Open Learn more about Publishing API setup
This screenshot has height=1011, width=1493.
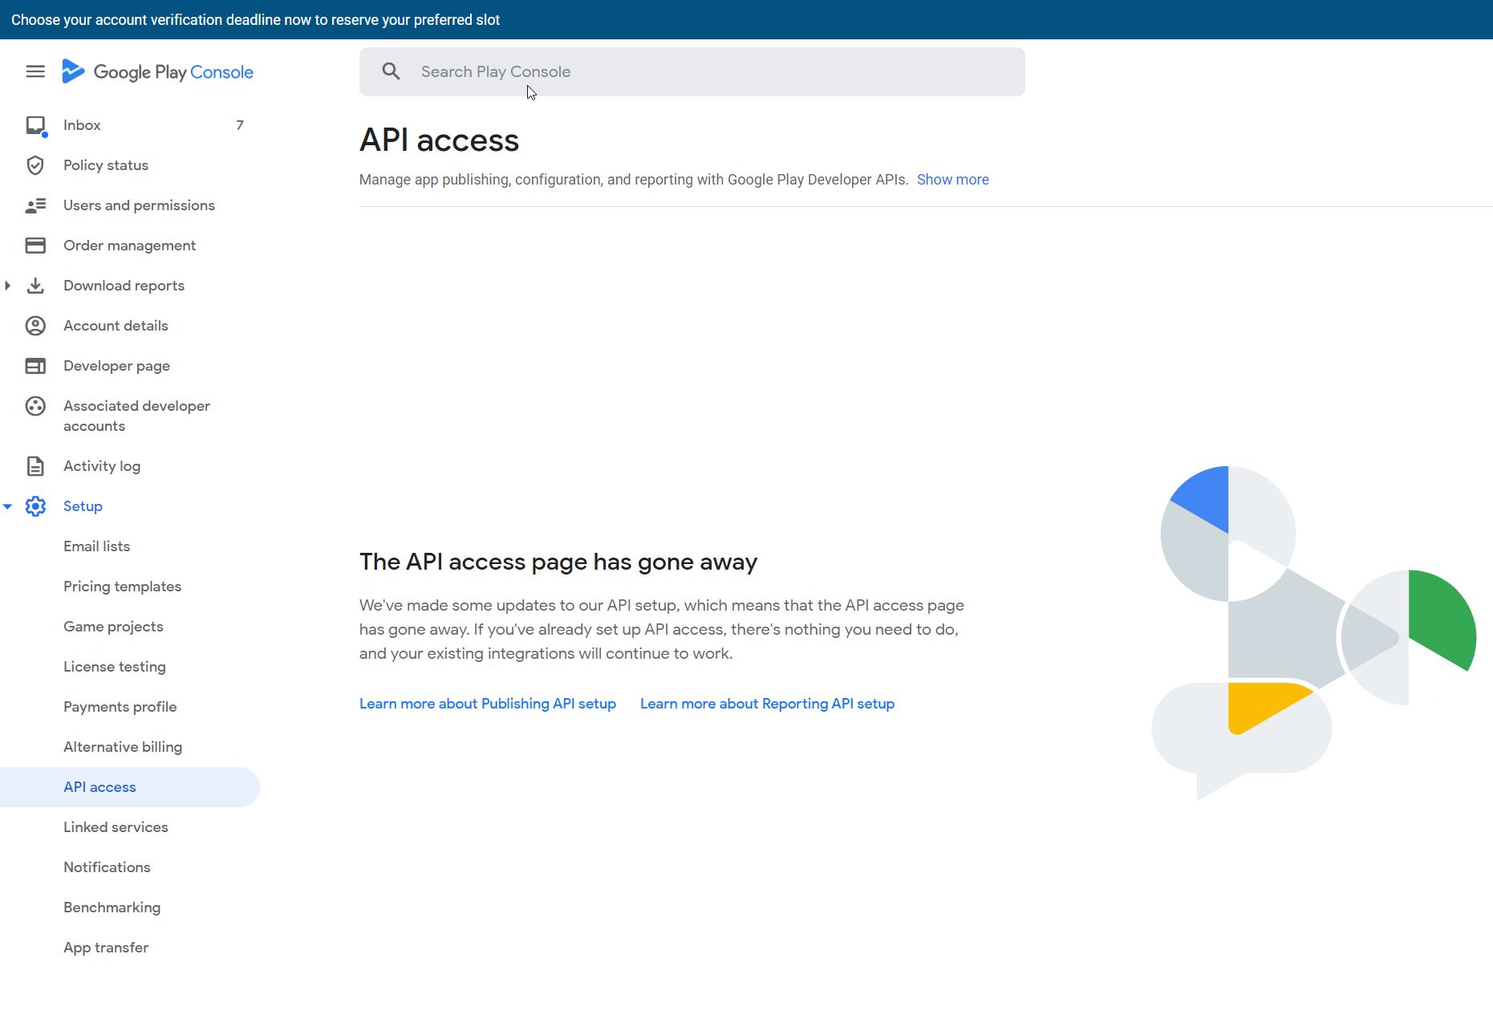coord(488,704)
